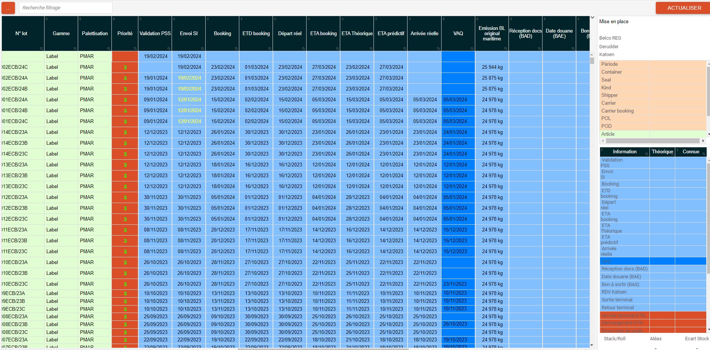The image size is (710, 350).
Task: Open Information column search in side panel
Action: [x=647, y=154]
